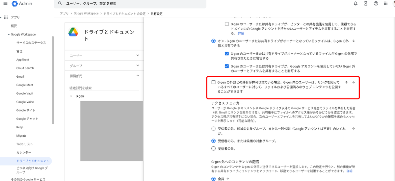Select 受信者のみ、または候補の対象グループ radio
This screenshot has width=395, height=181.
point(213,141)
